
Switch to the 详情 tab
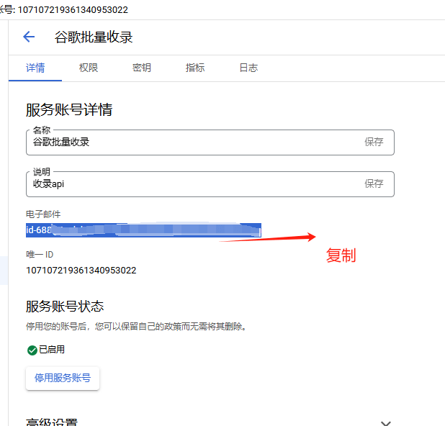35,68
